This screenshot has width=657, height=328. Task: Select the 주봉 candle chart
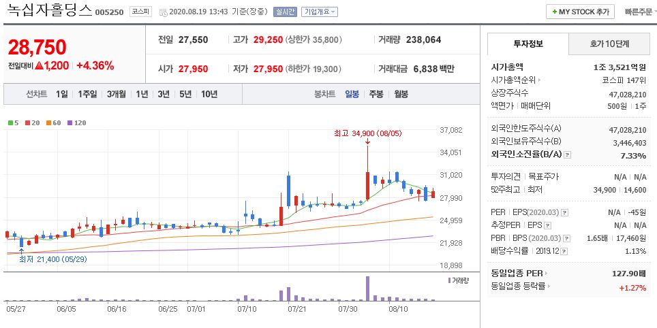pyautogui.click(x=376, y=94)
